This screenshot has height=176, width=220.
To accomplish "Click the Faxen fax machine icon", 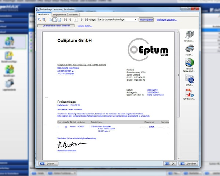I will pyautogui.click(x=189, y=48).
